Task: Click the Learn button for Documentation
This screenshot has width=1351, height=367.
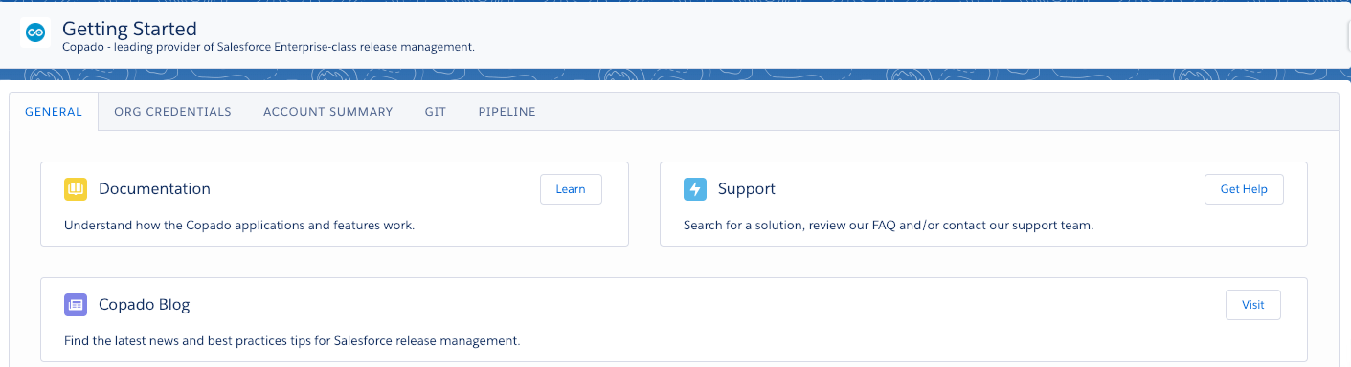Action: click(x=571, y=189)
